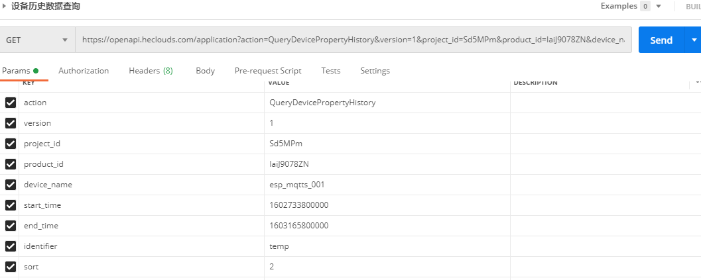Uncheck the sort parameter checkbox

pyautogui.click(x=11, y=267)
